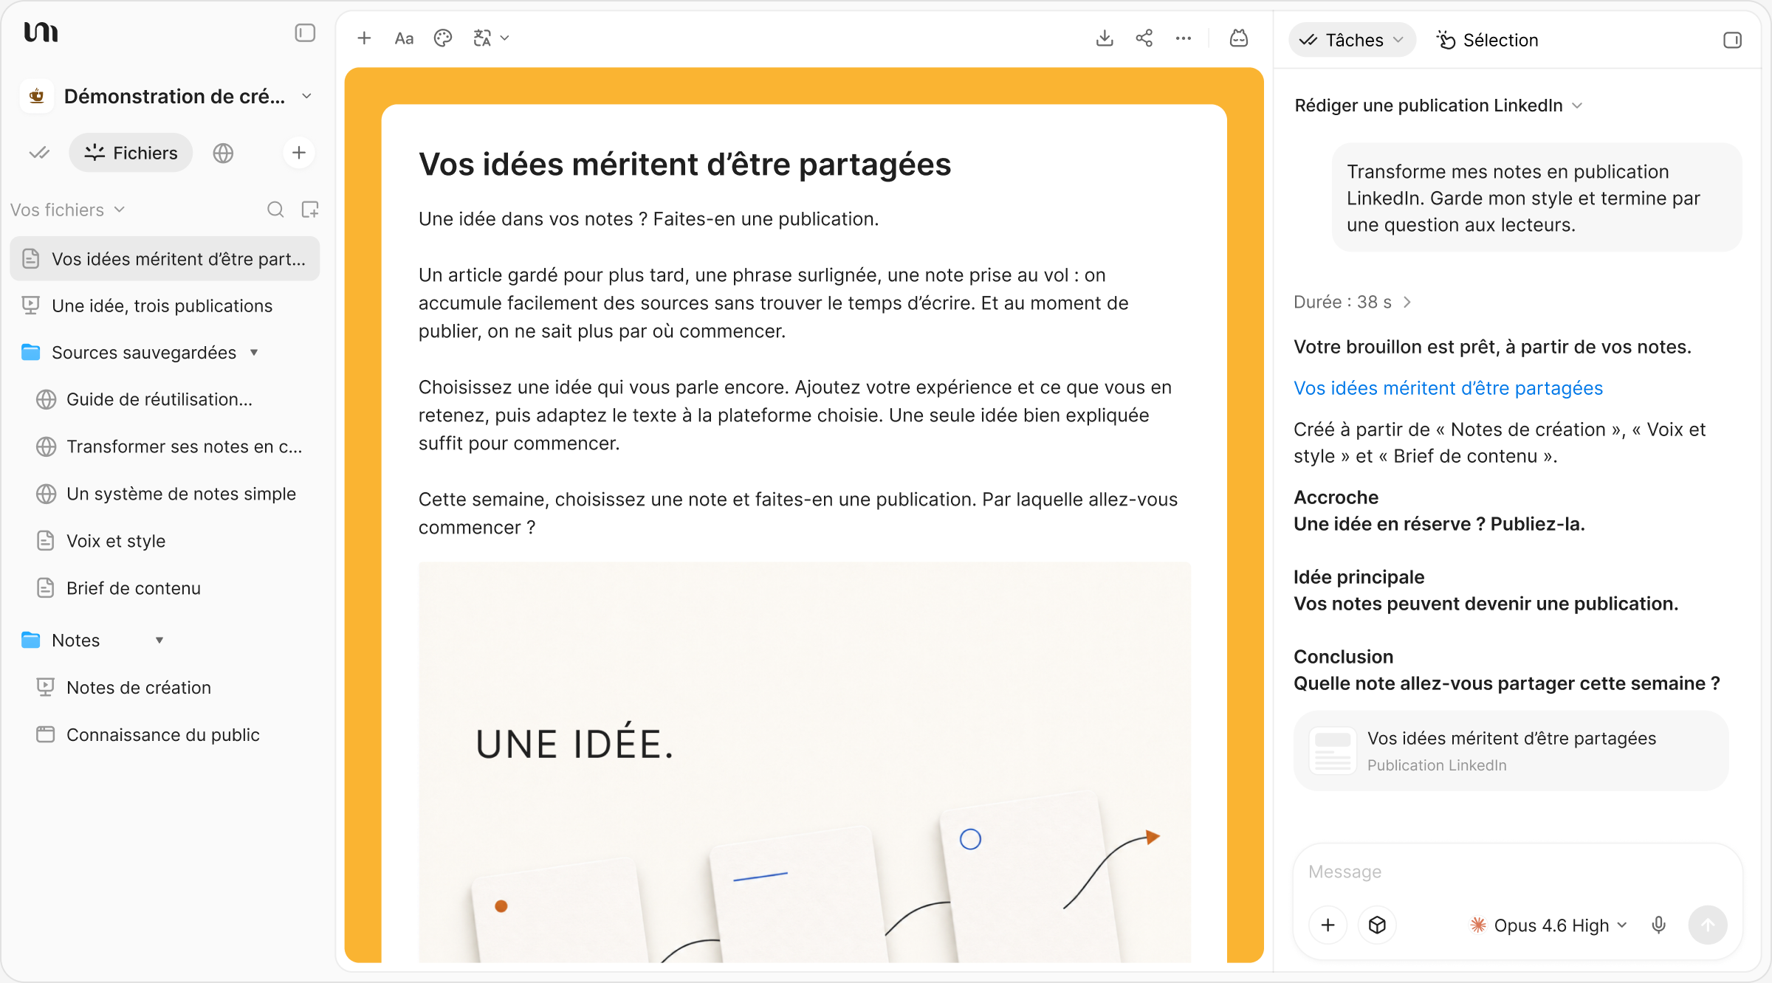The height and width of the screenshot is (983, 1772).
Task: Select the Fichiers tab
Action: [x=131, y=153]
